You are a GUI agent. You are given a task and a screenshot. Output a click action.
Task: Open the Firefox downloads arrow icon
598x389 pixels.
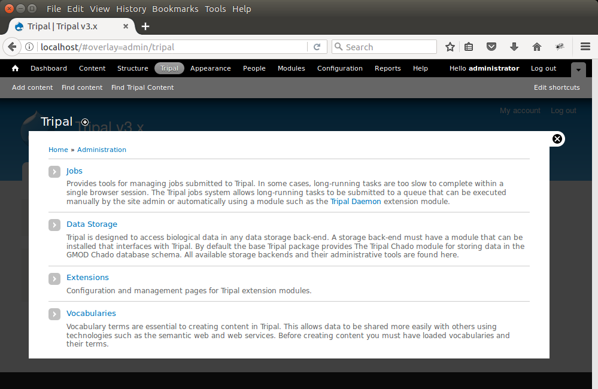[514, 47]
